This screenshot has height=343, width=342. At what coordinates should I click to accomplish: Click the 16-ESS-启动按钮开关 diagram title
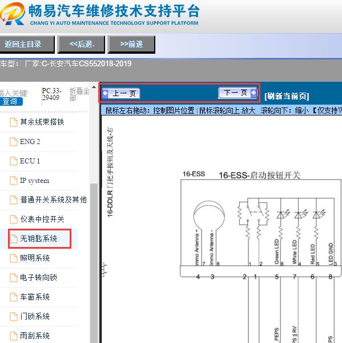259,176
